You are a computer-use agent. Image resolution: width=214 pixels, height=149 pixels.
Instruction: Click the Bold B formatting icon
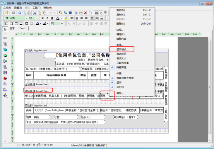(x=43, y=18)
